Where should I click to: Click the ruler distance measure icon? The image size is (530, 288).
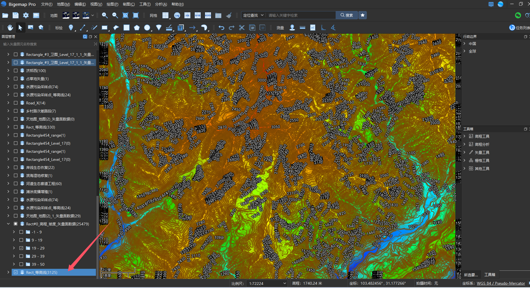tap(303, 28)
